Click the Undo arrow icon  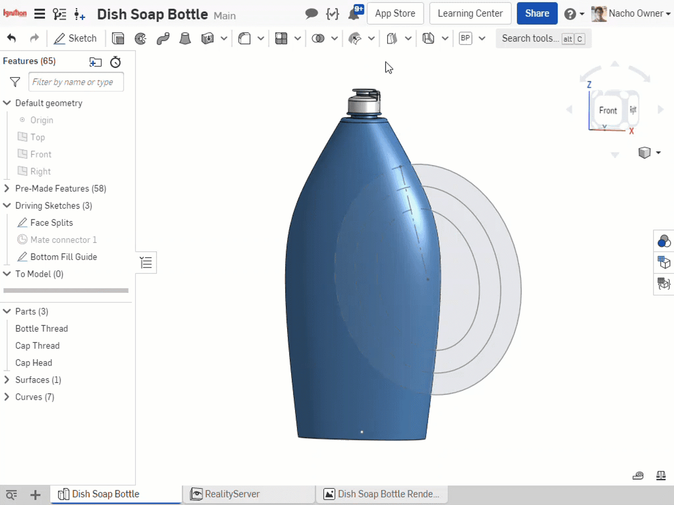point(12,39)
